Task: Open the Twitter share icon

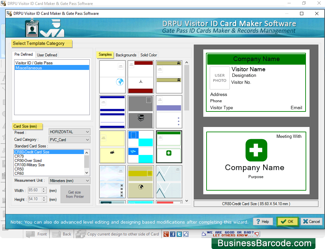Action: pyautogui.click(x=179, y=234)
